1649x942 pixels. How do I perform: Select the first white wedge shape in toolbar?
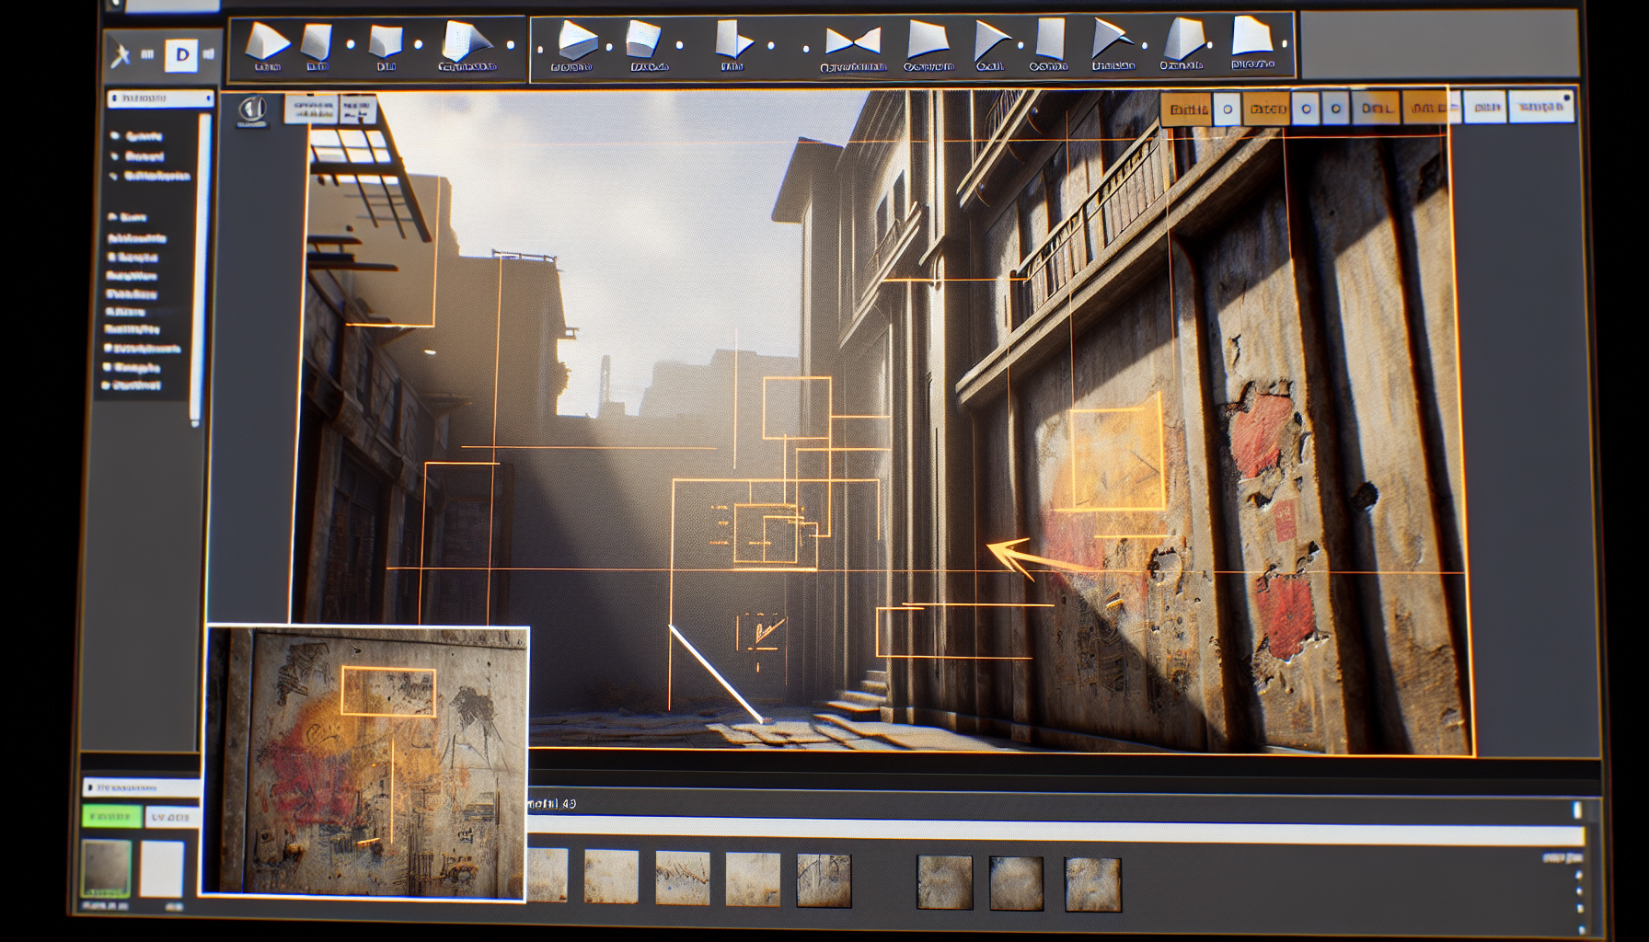267,41
